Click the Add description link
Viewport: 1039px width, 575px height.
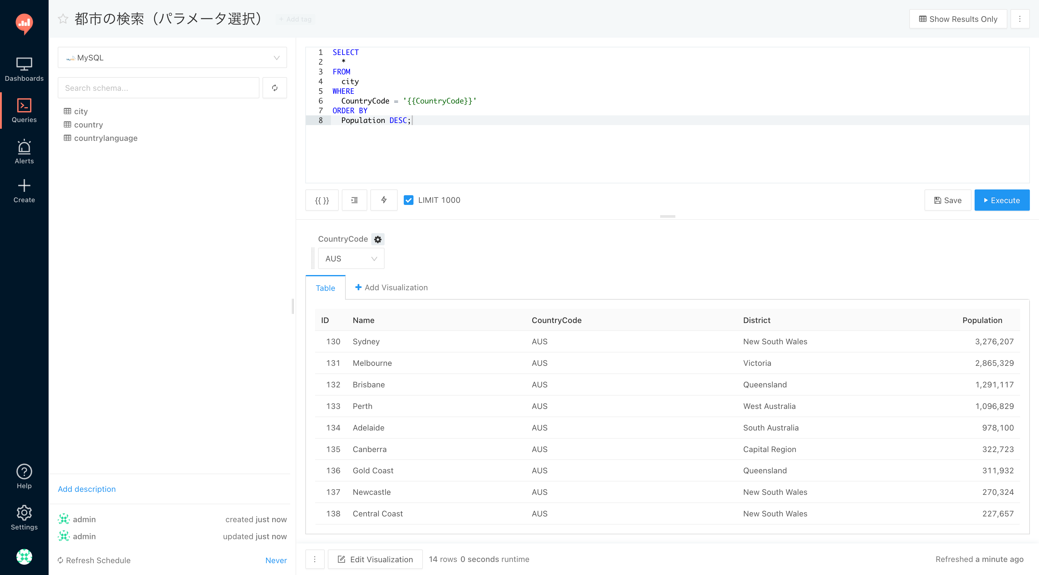tap(87, 489)
